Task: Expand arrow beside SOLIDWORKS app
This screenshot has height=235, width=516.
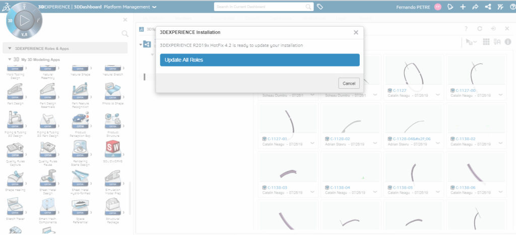Action: tap(124, 155)
